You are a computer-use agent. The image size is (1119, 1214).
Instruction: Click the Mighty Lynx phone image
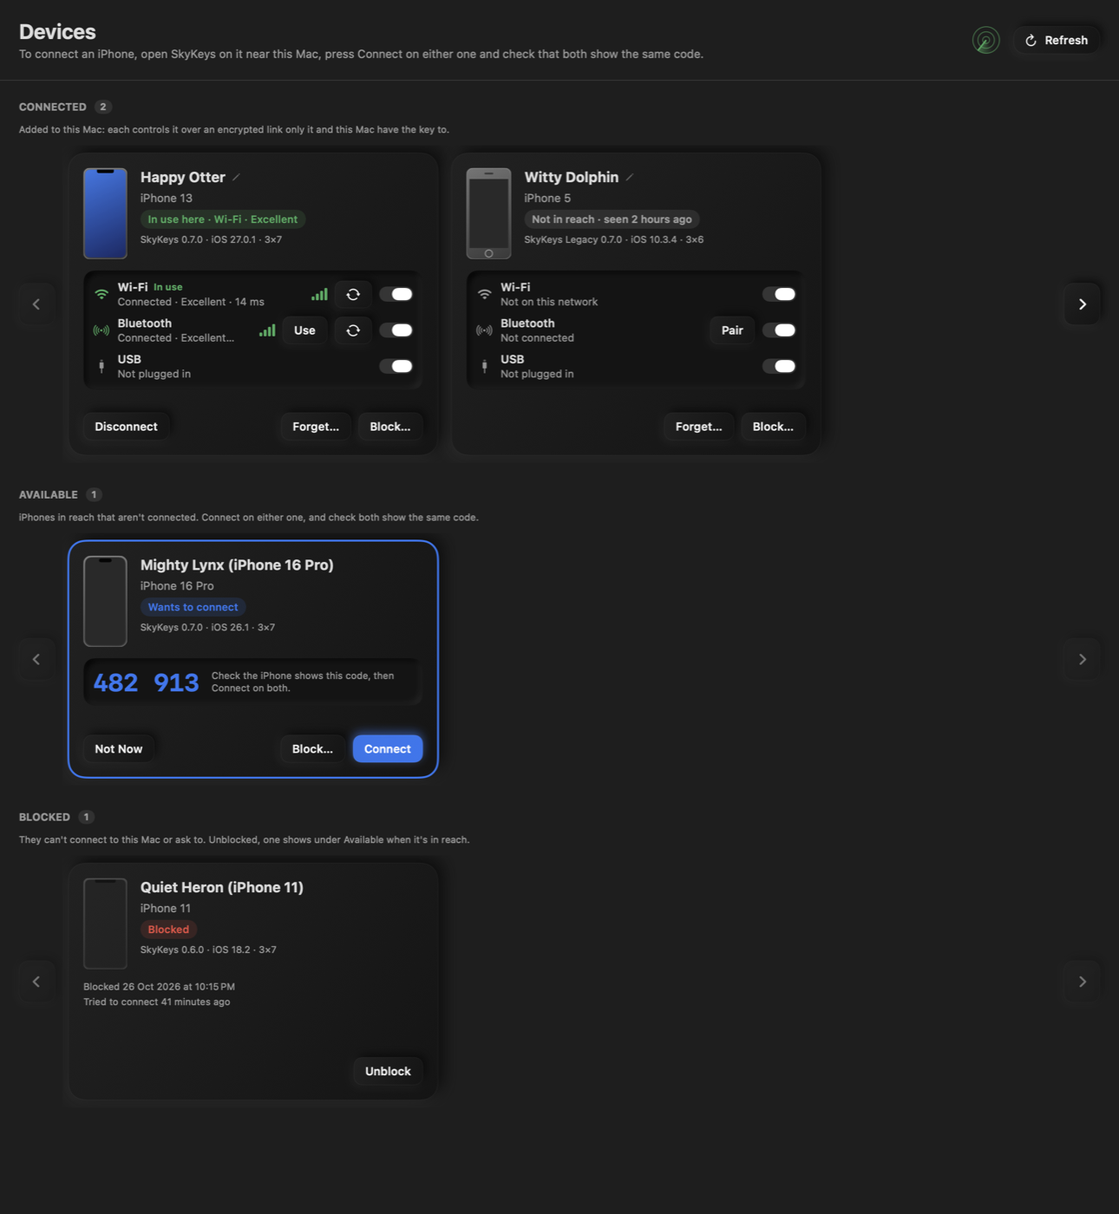(105, 601)
